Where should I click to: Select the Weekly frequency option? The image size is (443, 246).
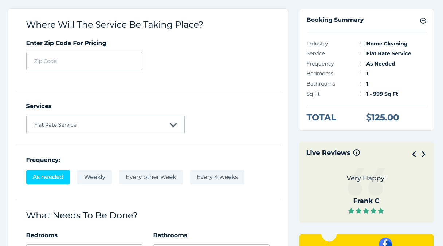[94, 177]
